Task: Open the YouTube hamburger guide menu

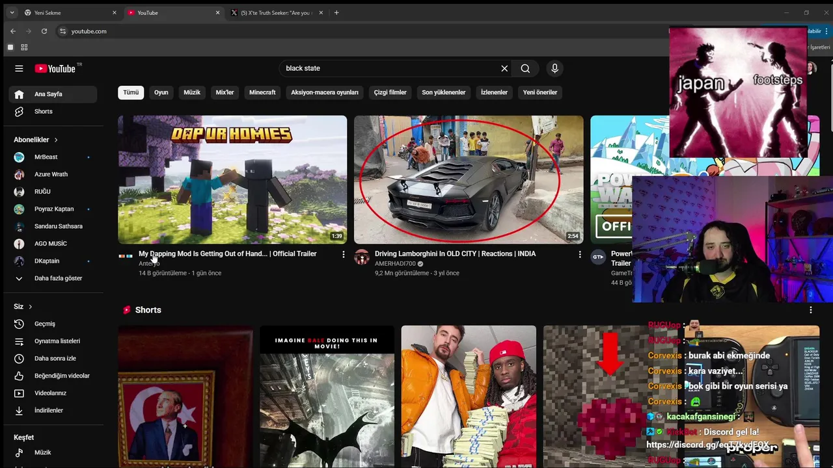Action: (19, 68)
